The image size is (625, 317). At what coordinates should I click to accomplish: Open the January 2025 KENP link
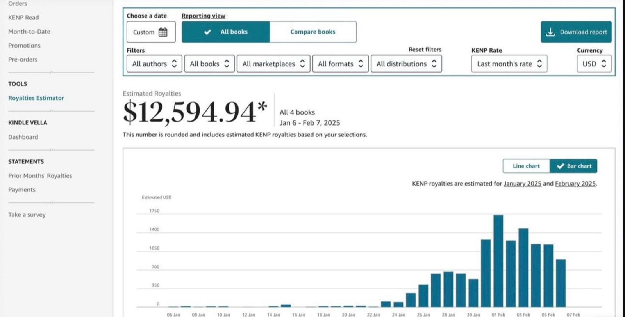(522, 184)
